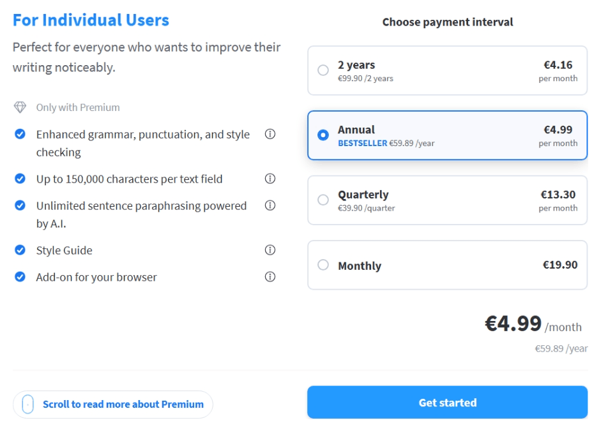Click checkmark beside Add-on for your browser

tap(20, 277)
